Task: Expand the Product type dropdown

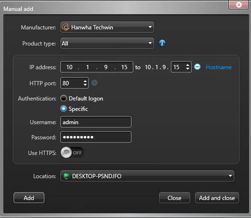Action: pos(107,43)
